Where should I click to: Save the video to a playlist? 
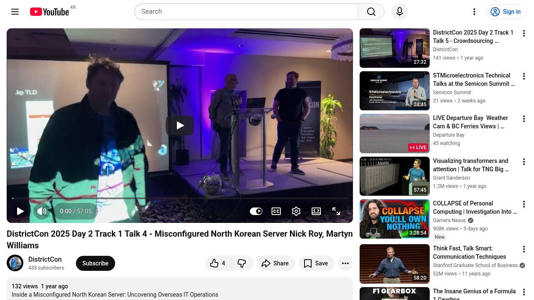click(x=317, y=263)
